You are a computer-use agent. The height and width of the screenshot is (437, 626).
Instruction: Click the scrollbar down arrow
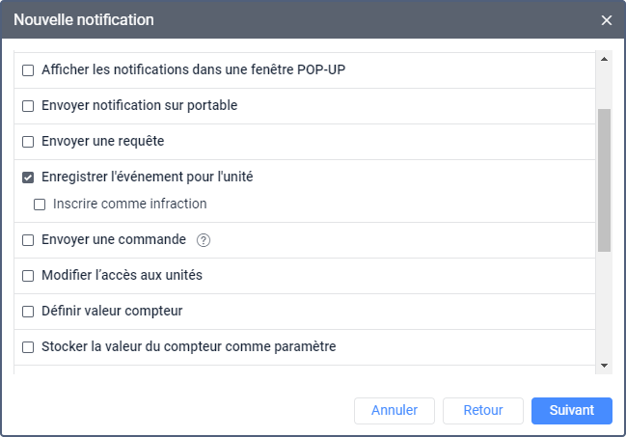coord(604,366)
